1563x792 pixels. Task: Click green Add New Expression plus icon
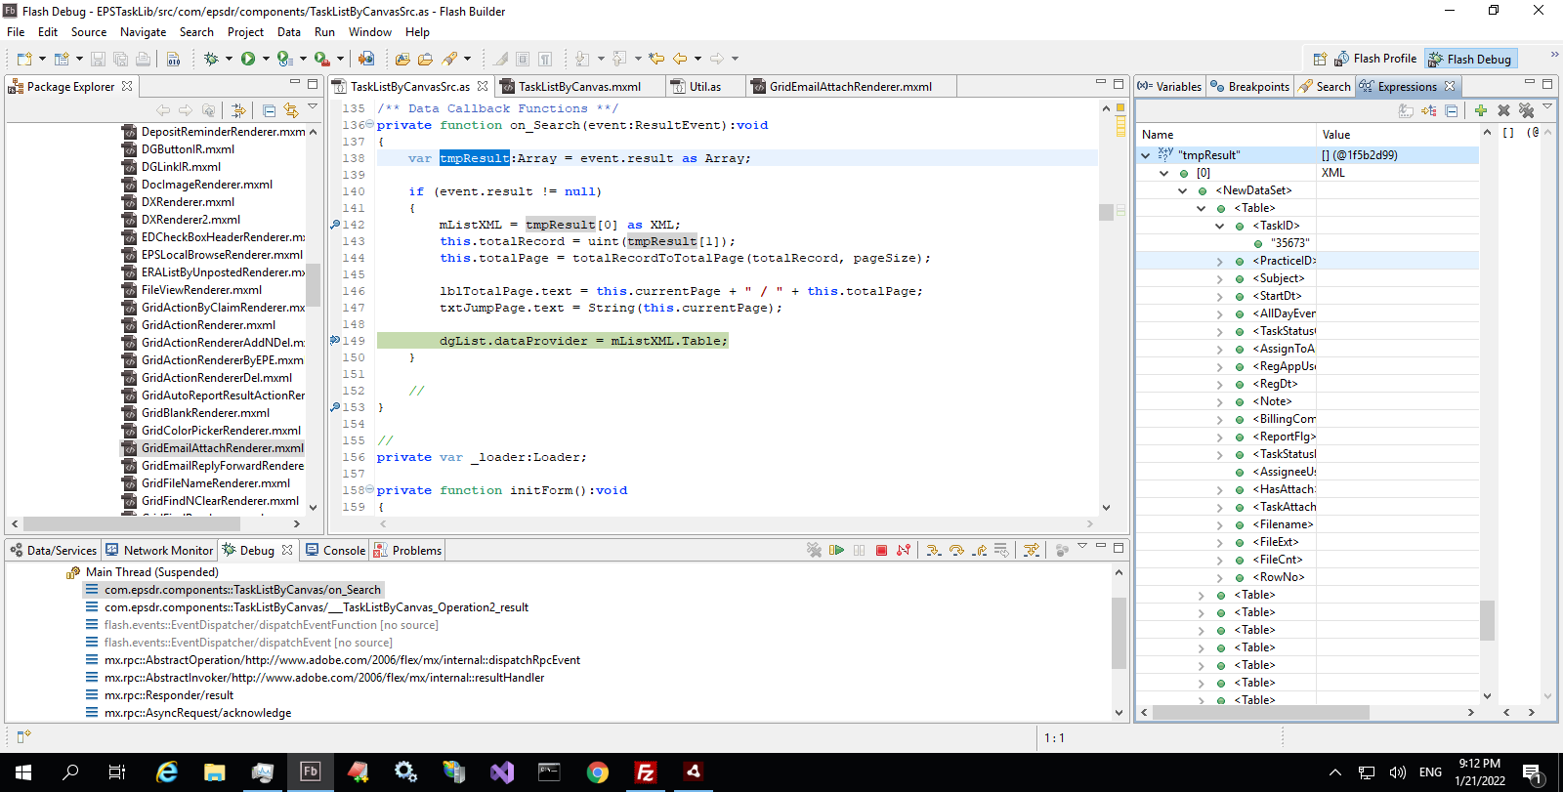click(x=1481, y=110)
